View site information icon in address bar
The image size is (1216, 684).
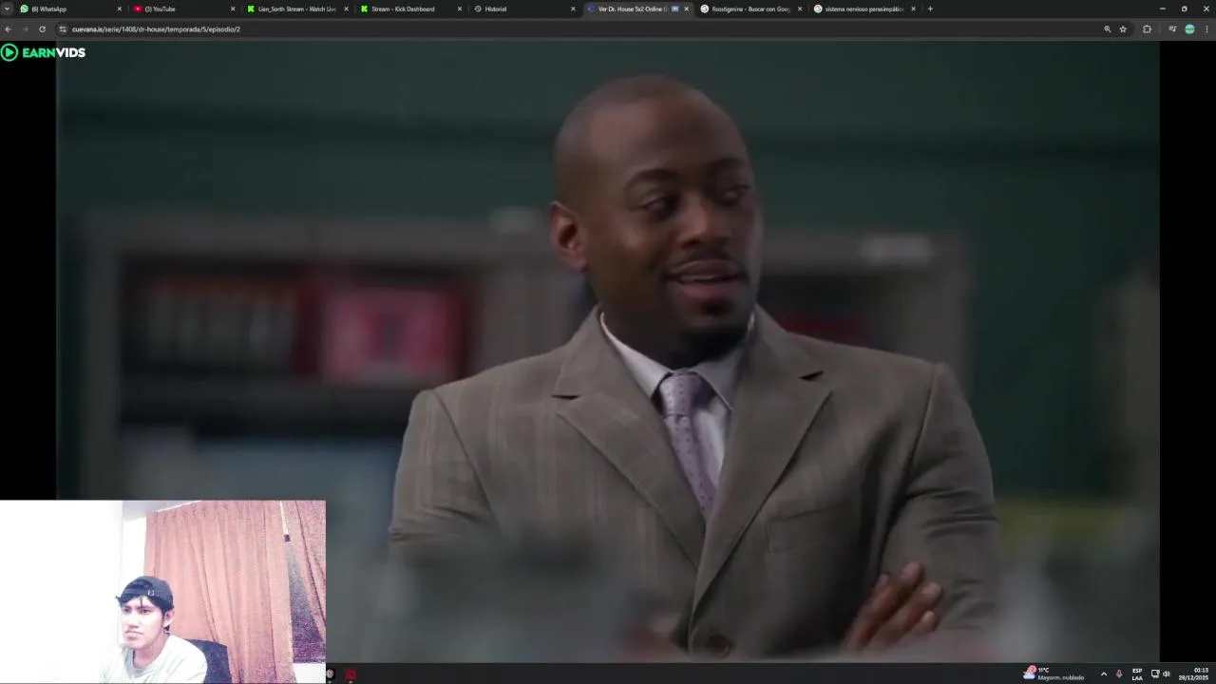coord(64,29)
